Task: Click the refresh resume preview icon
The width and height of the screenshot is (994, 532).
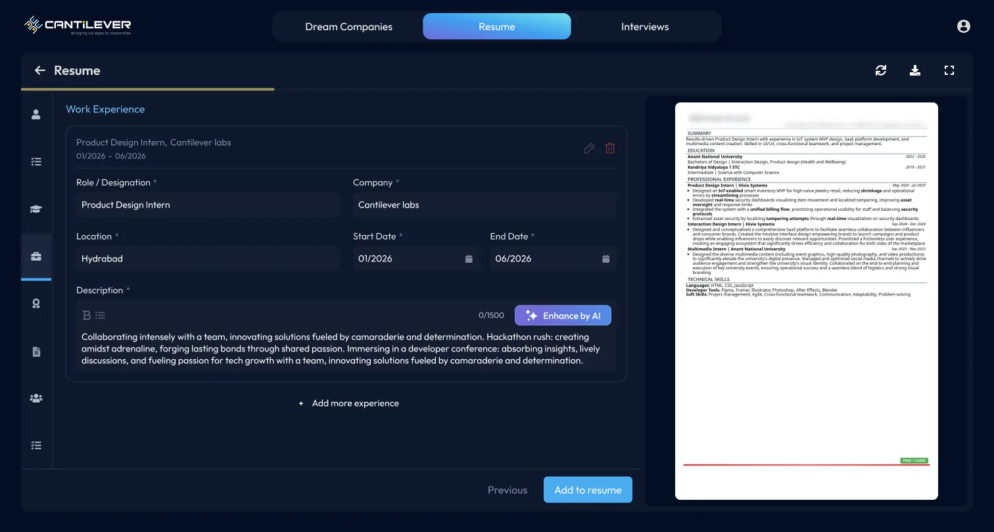Action: click(881, 70)
